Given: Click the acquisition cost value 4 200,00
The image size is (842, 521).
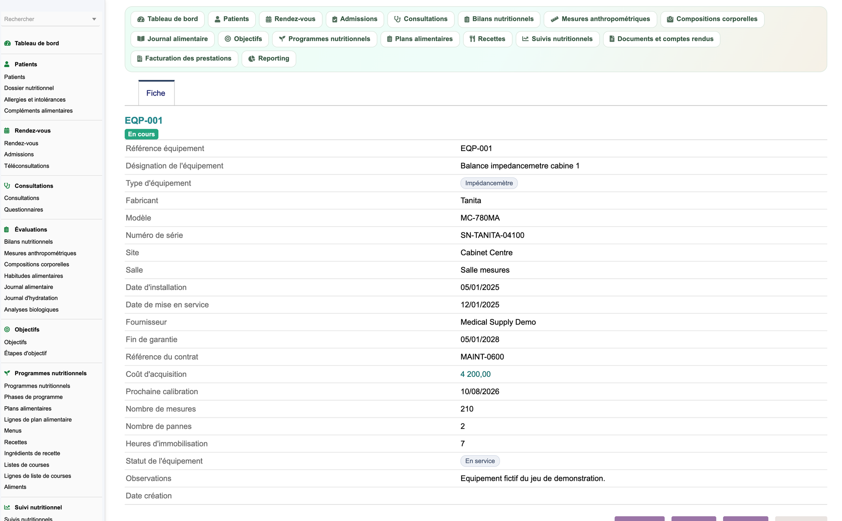Looking at the screenshot, I should [x=476, y=374].
